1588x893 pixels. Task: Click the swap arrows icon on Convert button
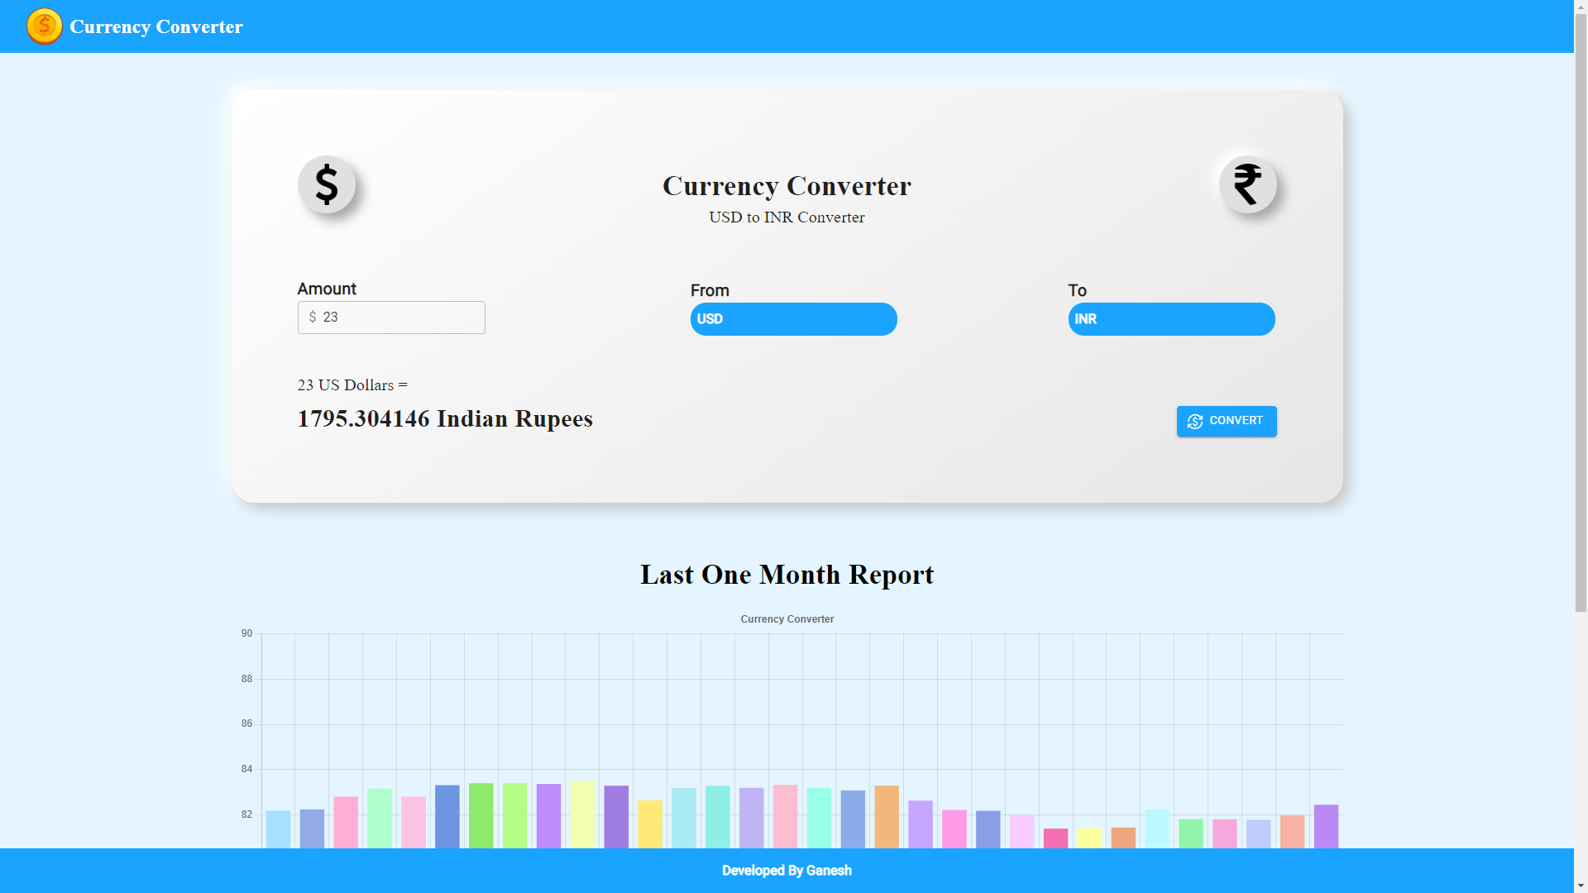[x=1194, y=421]
